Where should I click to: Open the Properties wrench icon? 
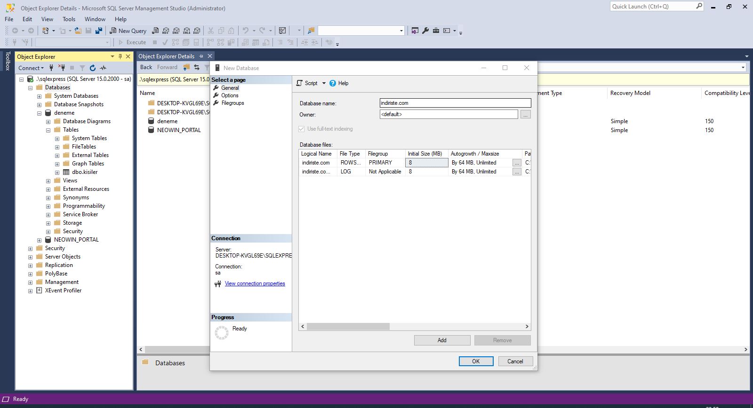point(425,31)
